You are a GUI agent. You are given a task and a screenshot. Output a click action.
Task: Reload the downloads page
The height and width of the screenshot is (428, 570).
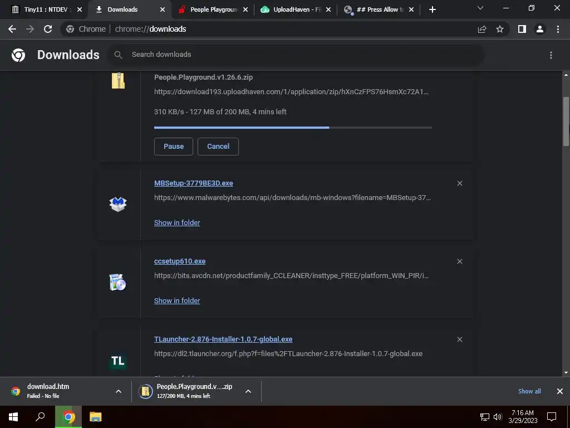[48, 29]
